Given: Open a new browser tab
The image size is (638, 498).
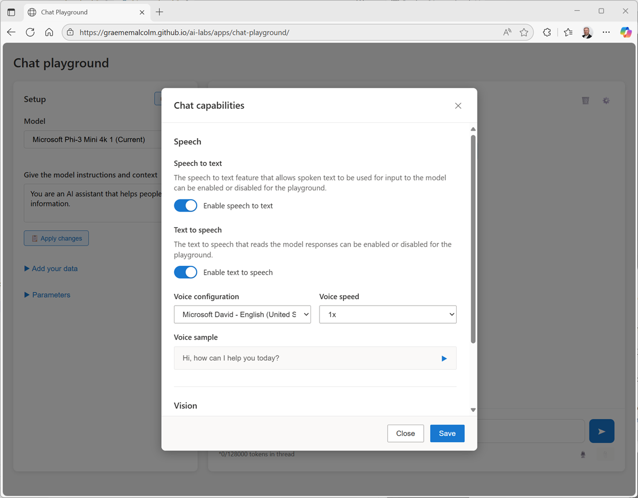Looking at the screenshot, I should click(159, 12).
